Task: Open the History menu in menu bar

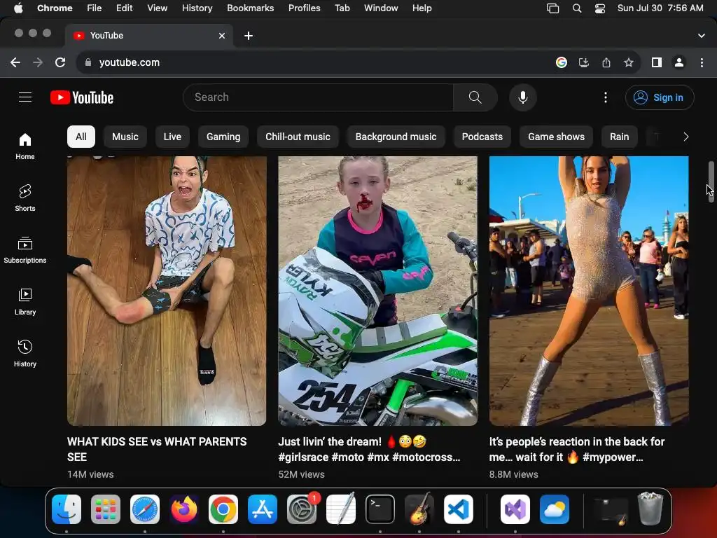Action: click(x=197, y=8)
